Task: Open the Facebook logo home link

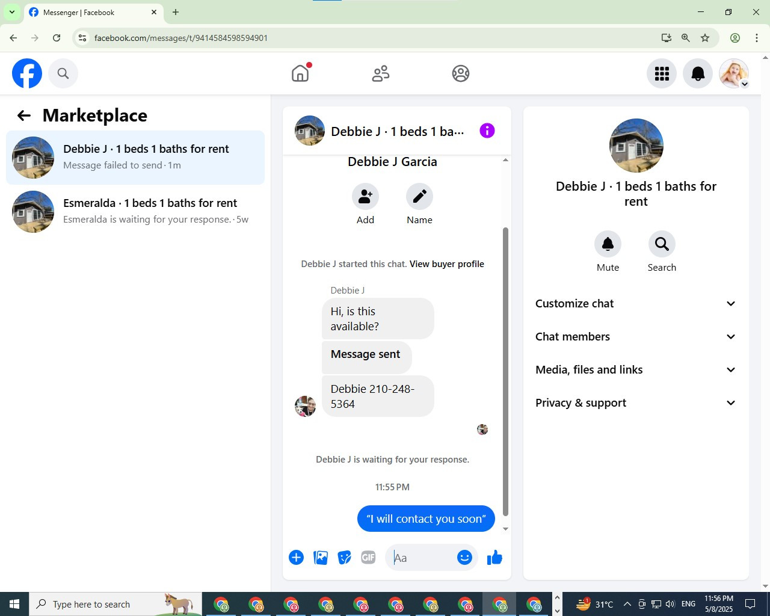Action: 27,73
